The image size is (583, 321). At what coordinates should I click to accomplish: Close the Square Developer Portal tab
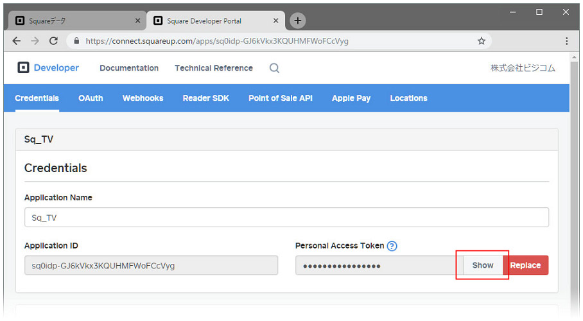point(276,21)
